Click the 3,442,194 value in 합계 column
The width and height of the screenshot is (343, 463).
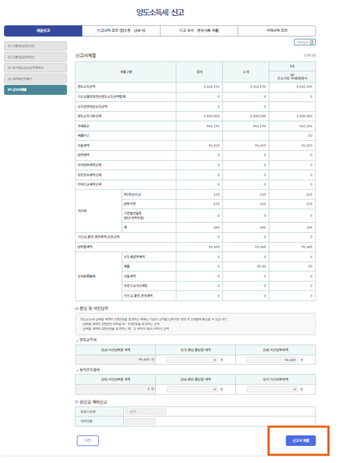click(x=211, y=87)
